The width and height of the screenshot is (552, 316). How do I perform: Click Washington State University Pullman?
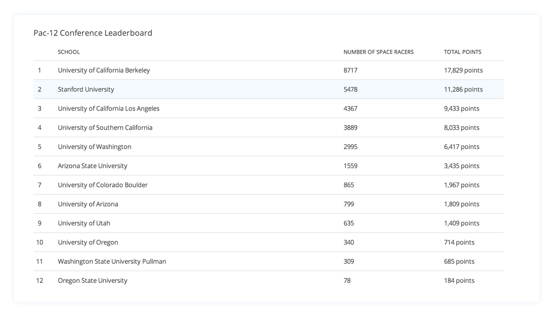112,261
